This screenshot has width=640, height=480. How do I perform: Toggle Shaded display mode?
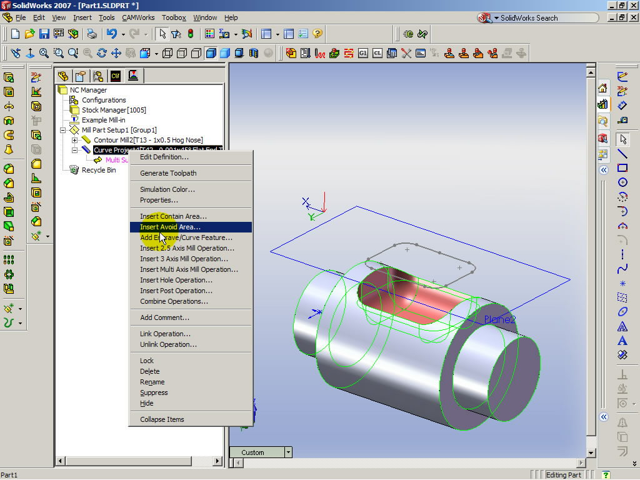[x=225, y=53]
